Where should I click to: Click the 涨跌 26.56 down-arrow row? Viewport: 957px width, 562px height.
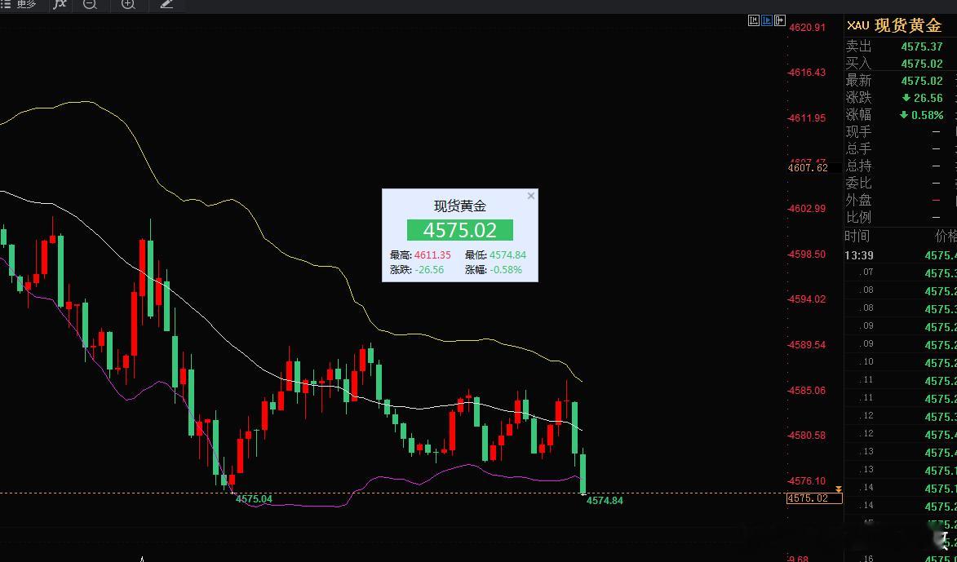(x=900, y=98)
